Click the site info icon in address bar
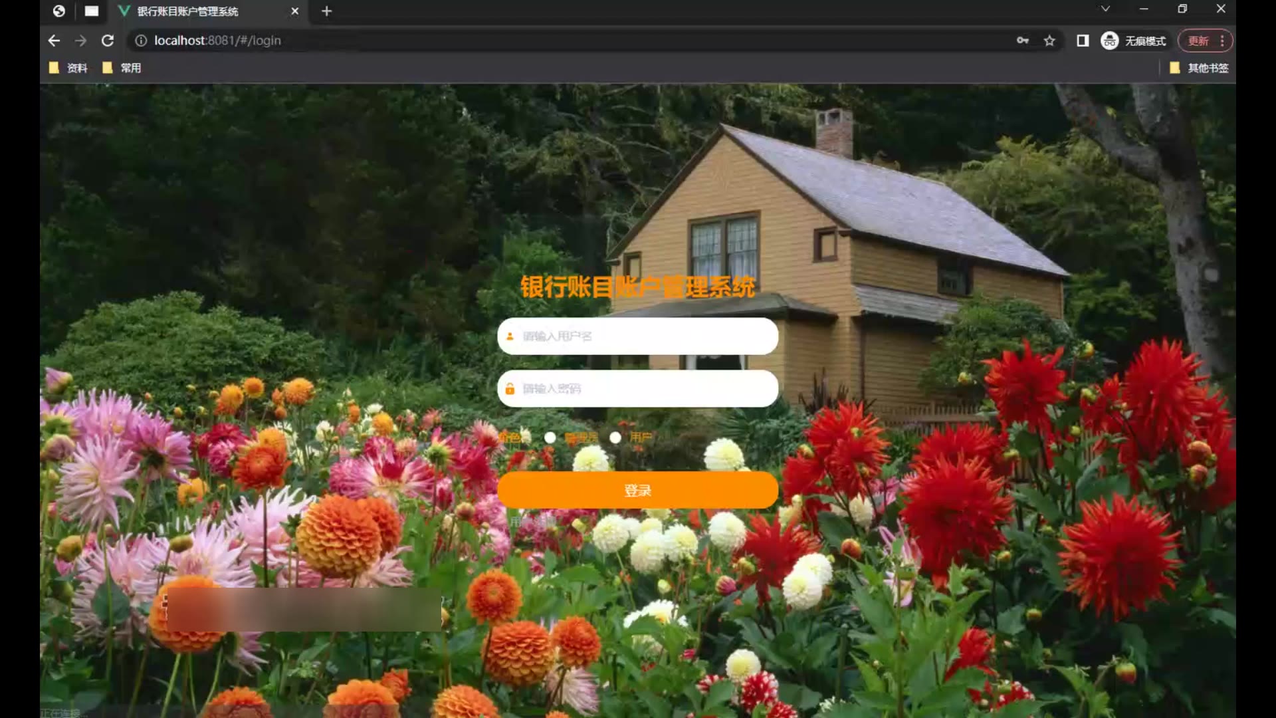Viewport: 1276px width, 718px height. (141, 41)
